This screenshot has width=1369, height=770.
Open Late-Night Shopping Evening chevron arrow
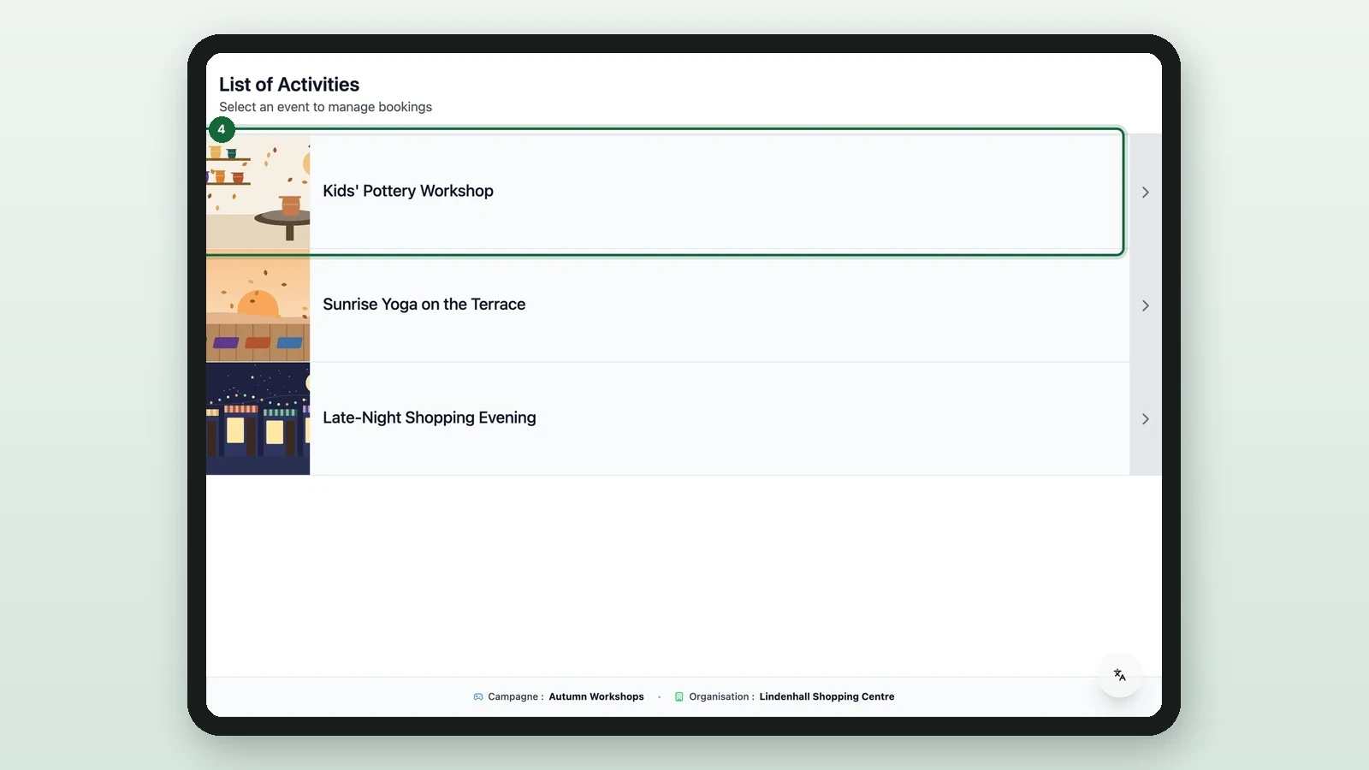(1145, 419)
